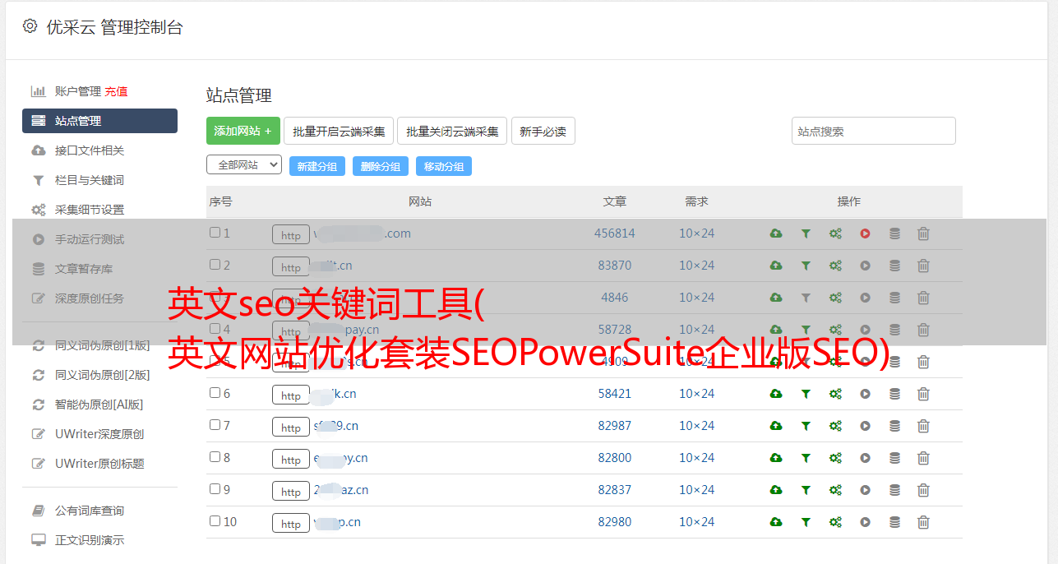1058x564 pixels.
Task: Click article count 82987
Action: coord(615,426)
